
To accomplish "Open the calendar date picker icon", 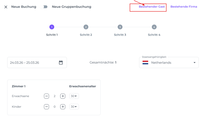I will [x=61, y=63].
